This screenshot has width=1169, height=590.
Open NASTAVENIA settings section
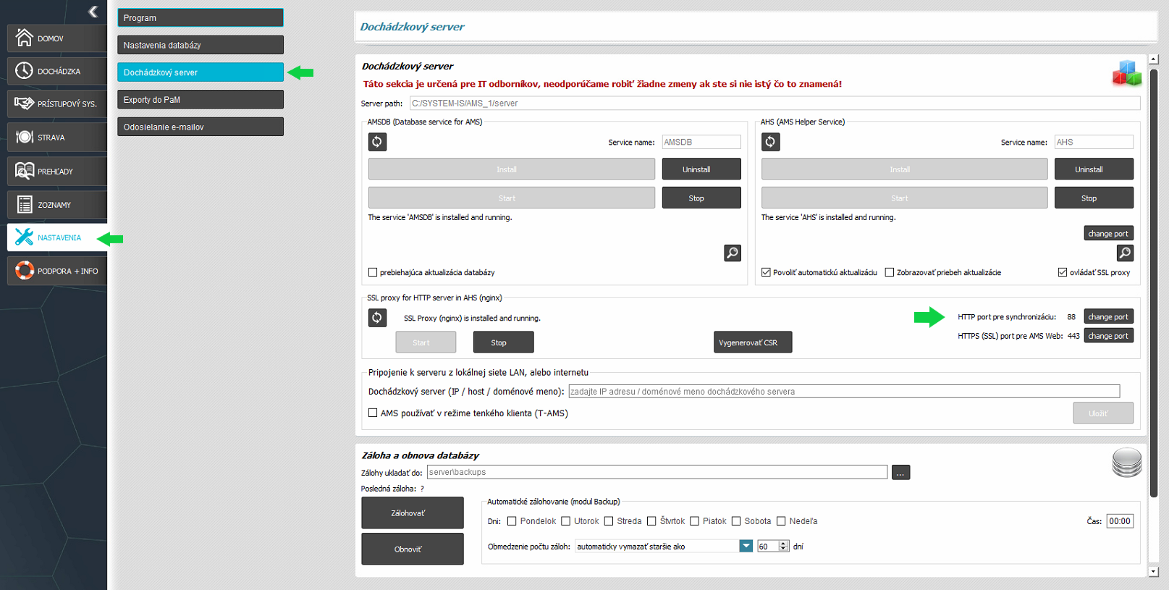57,237
